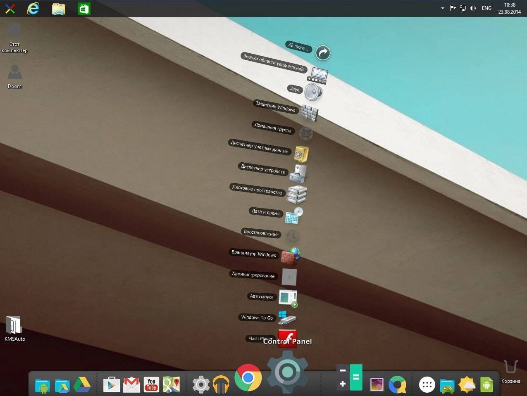Open Windows Store in top taskbar

click(x=84, y=9)
